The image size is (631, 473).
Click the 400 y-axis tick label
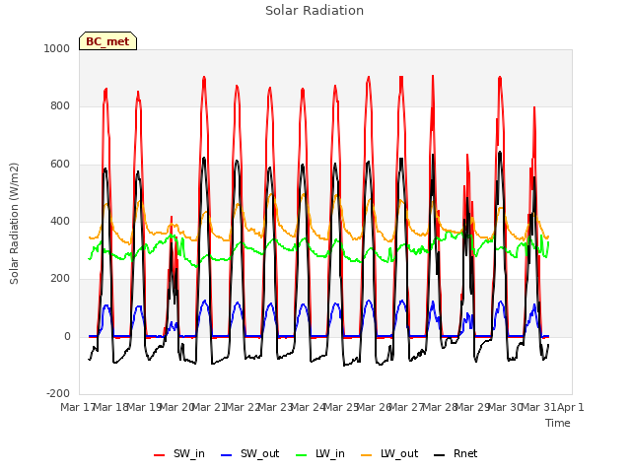tap(60, 221)
